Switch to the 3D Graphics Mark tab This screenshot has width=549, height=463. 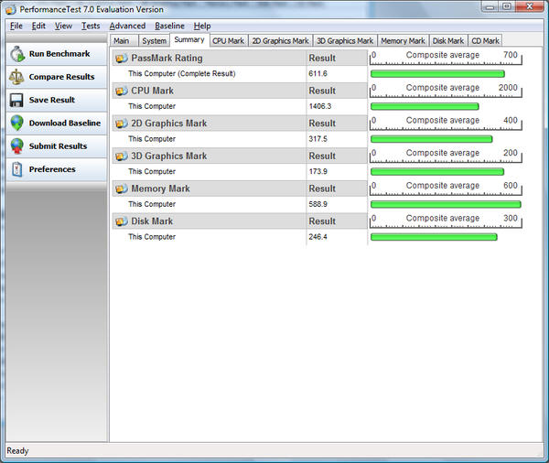pyautogui.click(x=344, y=40)
